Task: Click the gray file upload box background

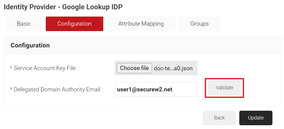Action: [196, 73]
